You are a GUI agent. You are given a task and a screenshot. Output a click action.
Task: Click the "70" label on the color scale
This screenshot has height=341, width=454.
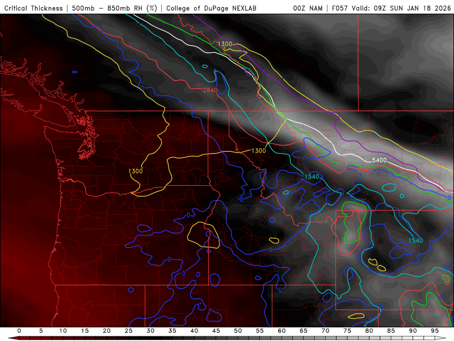click(x=325, y=331)
